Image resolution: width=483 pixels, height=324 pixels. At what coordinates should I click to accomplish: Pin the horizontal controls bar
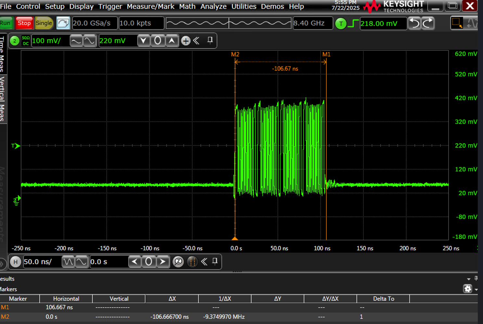[214, 262]
